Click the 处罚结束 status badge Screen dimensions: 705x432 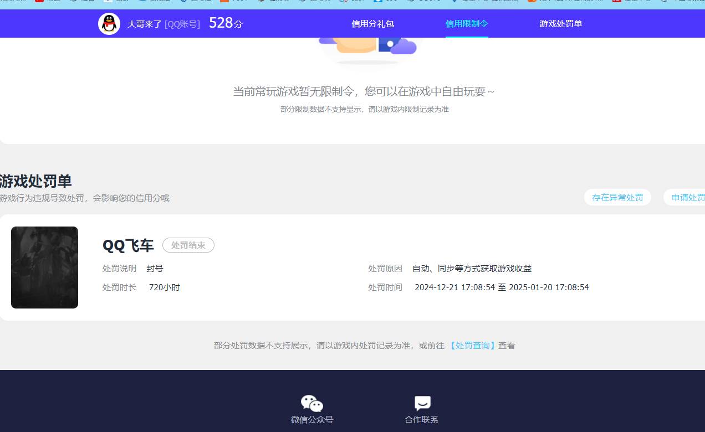(188, 245)
